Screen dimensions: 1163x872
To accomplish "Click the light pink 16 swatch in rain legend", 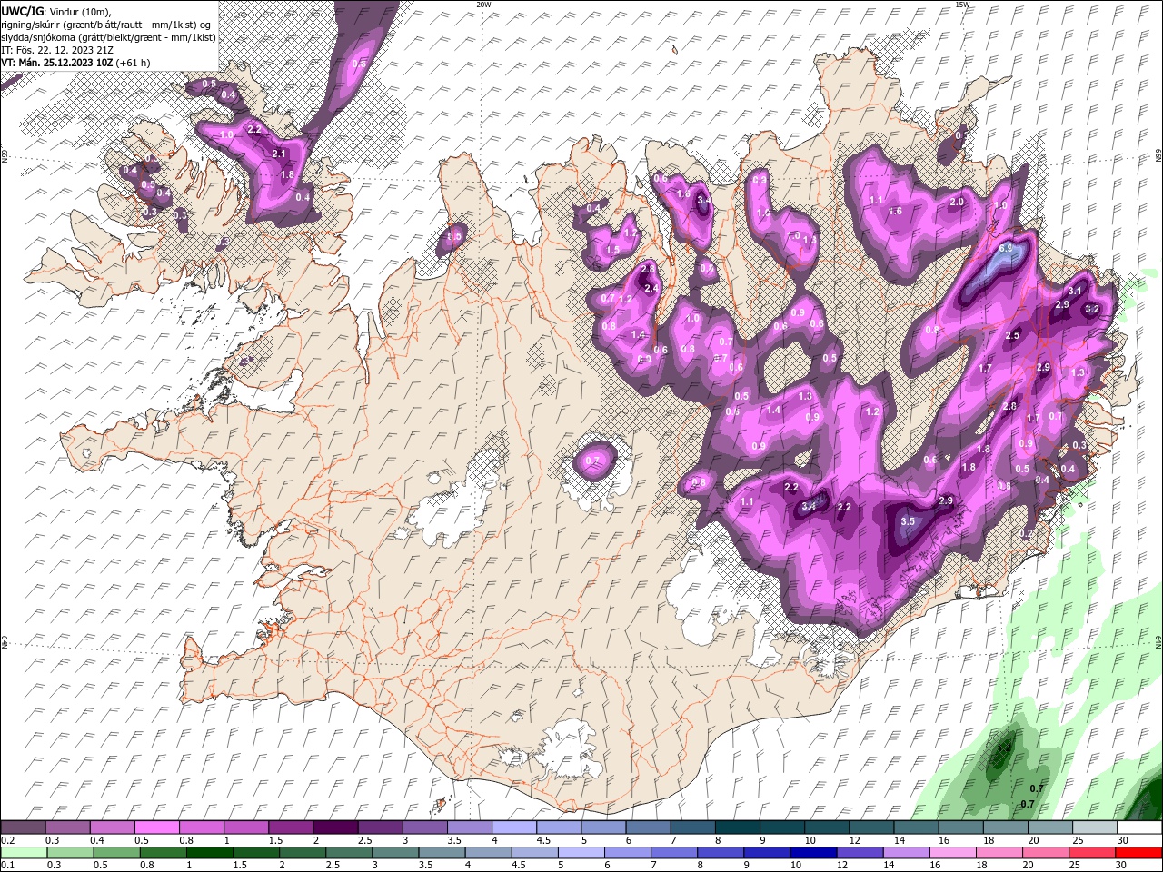I will (952, 853).
